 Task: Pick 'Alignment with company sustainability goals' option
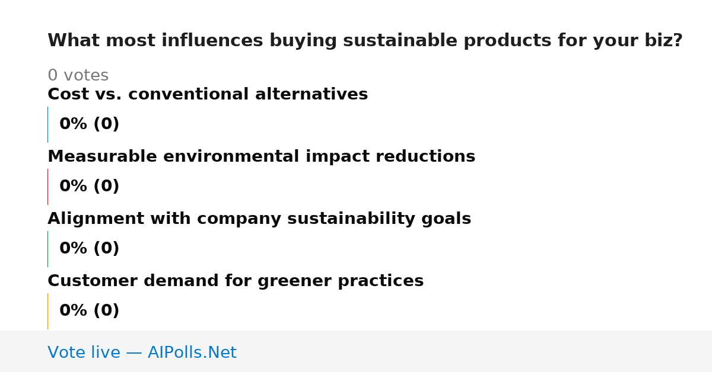click(x=259, y=219)
